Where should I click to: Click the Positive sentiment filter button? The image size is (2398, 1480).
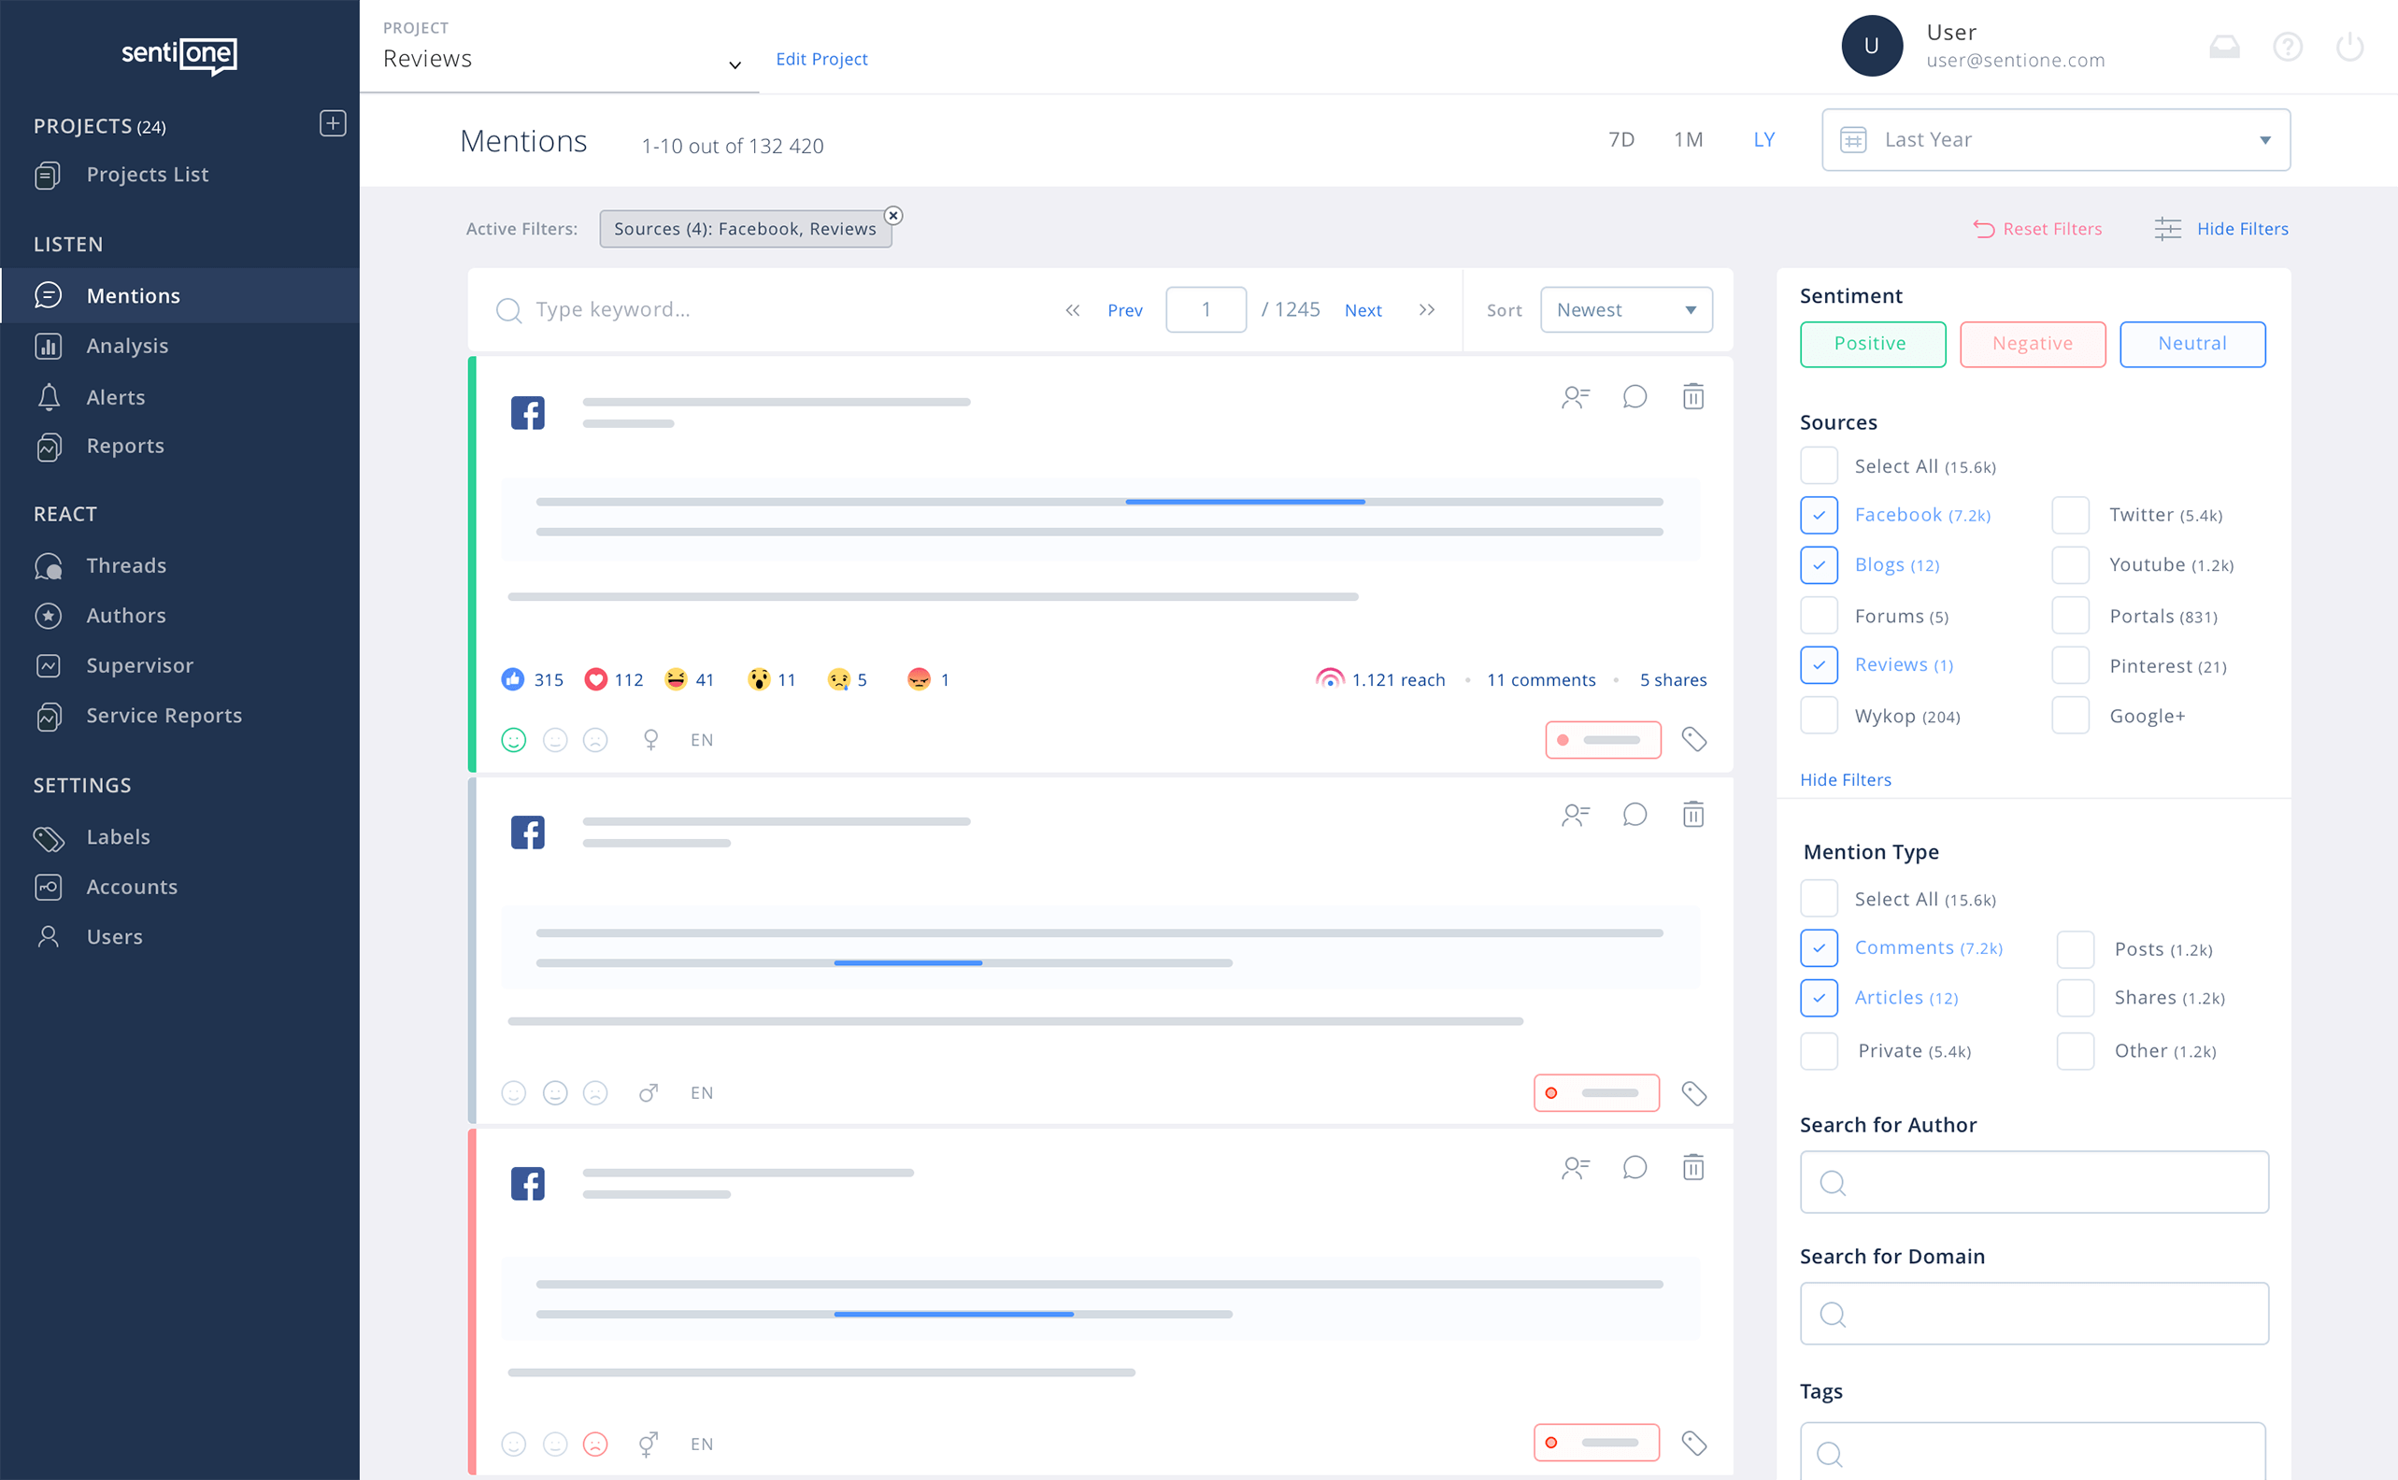pyautogui.click(x=1872, y=343)
